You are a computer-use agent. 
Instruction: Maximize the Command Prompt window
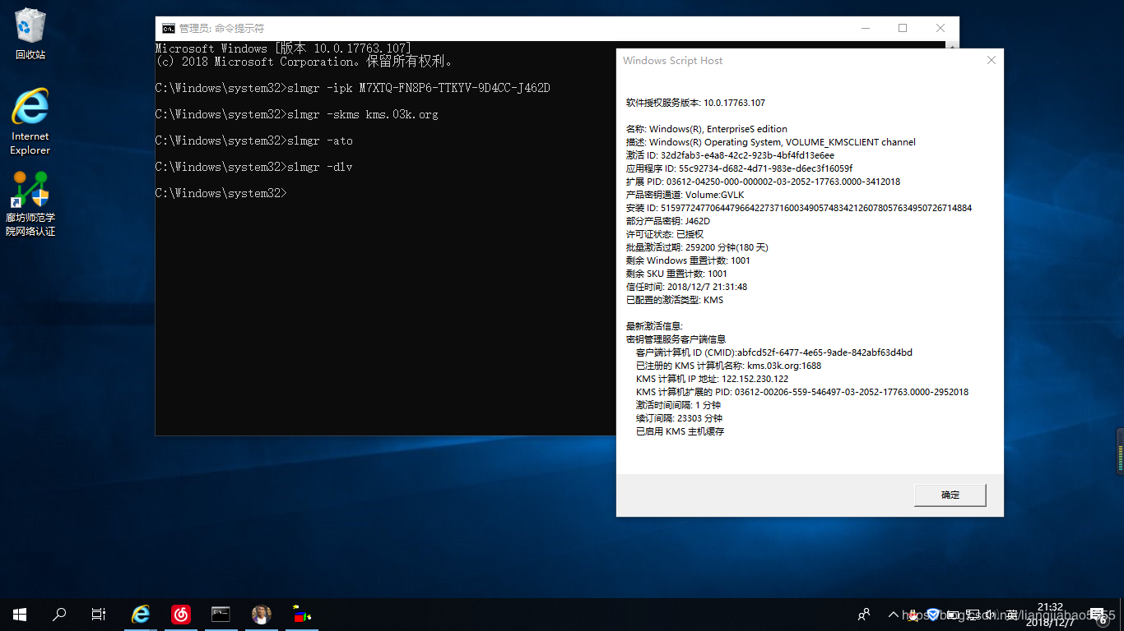click(903, 28)
